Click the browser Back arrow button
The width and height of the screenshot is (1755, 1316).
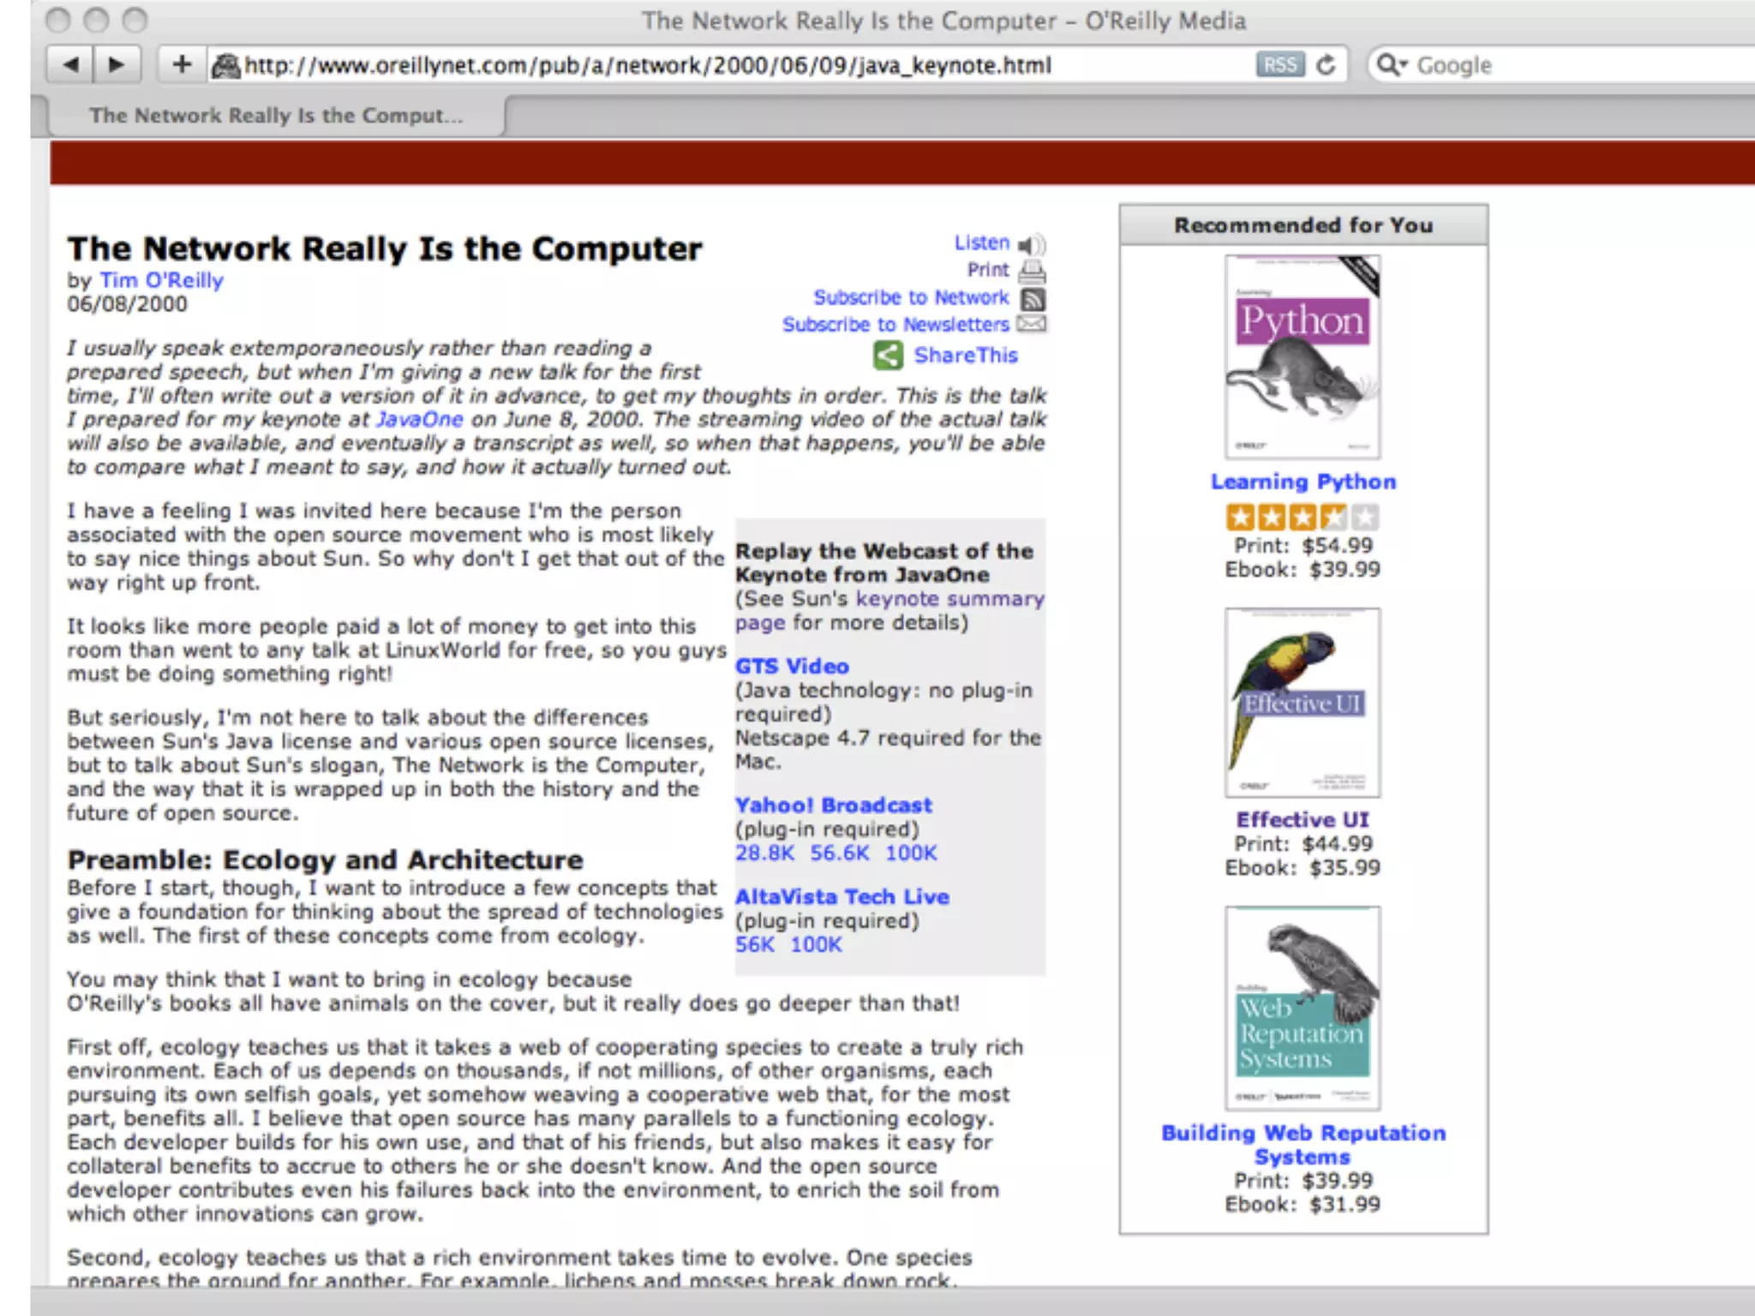coord(71,64)
